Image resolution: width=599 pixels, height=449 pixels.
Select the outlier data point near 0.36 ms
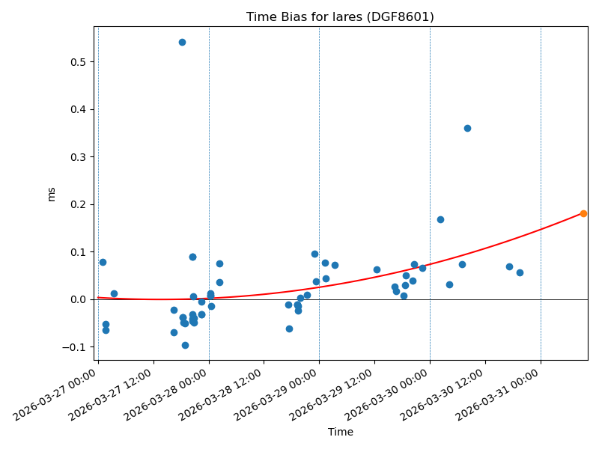(x=467, y=128)
